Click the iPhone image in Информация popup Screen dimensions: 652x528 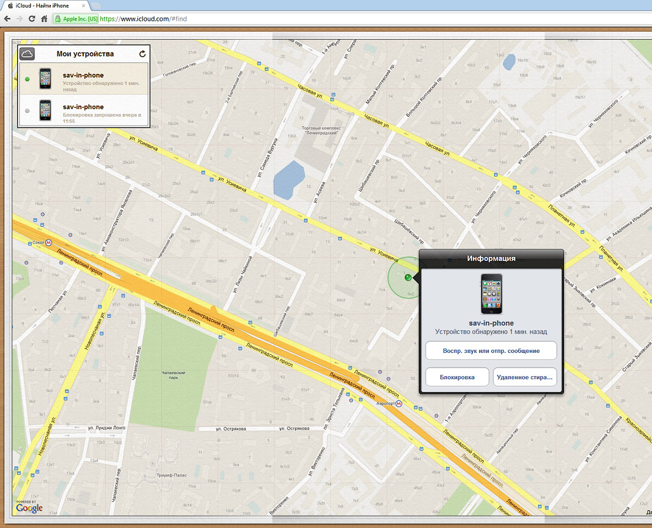click(x=491, y=294)
